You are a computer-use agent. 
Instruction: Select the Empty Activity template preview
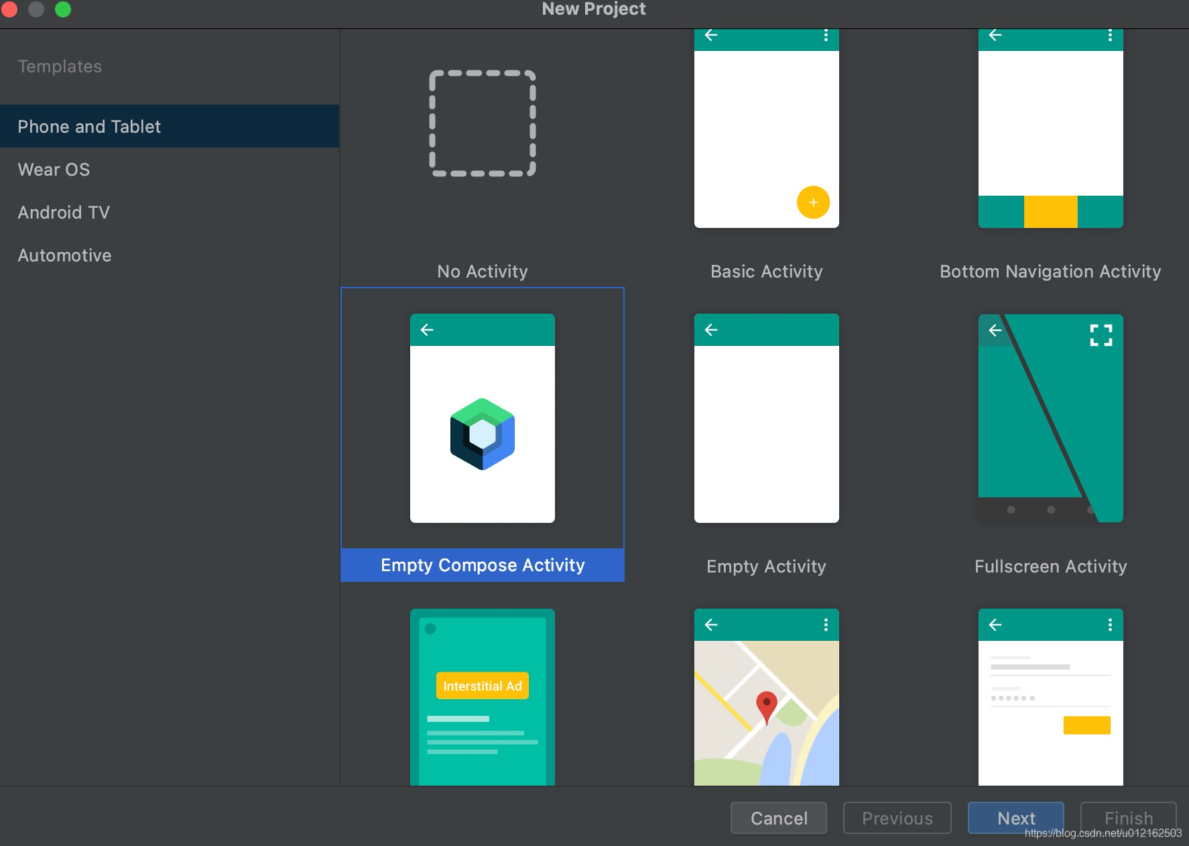click(767, 418)
